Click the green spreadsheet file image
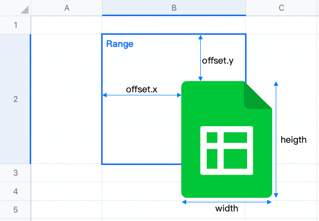 [x=226, y=139]
